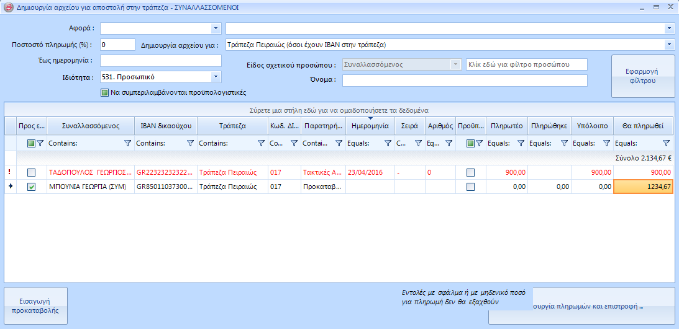Screen dimensions: 679x329
Task: Check the ΤΑΔΟΠΟΥΛΟΣ row selection checkbox
Action: click(32, 173)
